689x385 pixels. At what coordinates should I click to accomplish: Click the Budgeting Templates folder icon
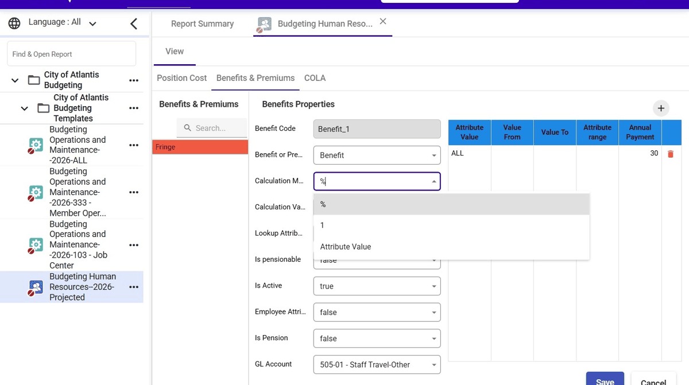43,108
